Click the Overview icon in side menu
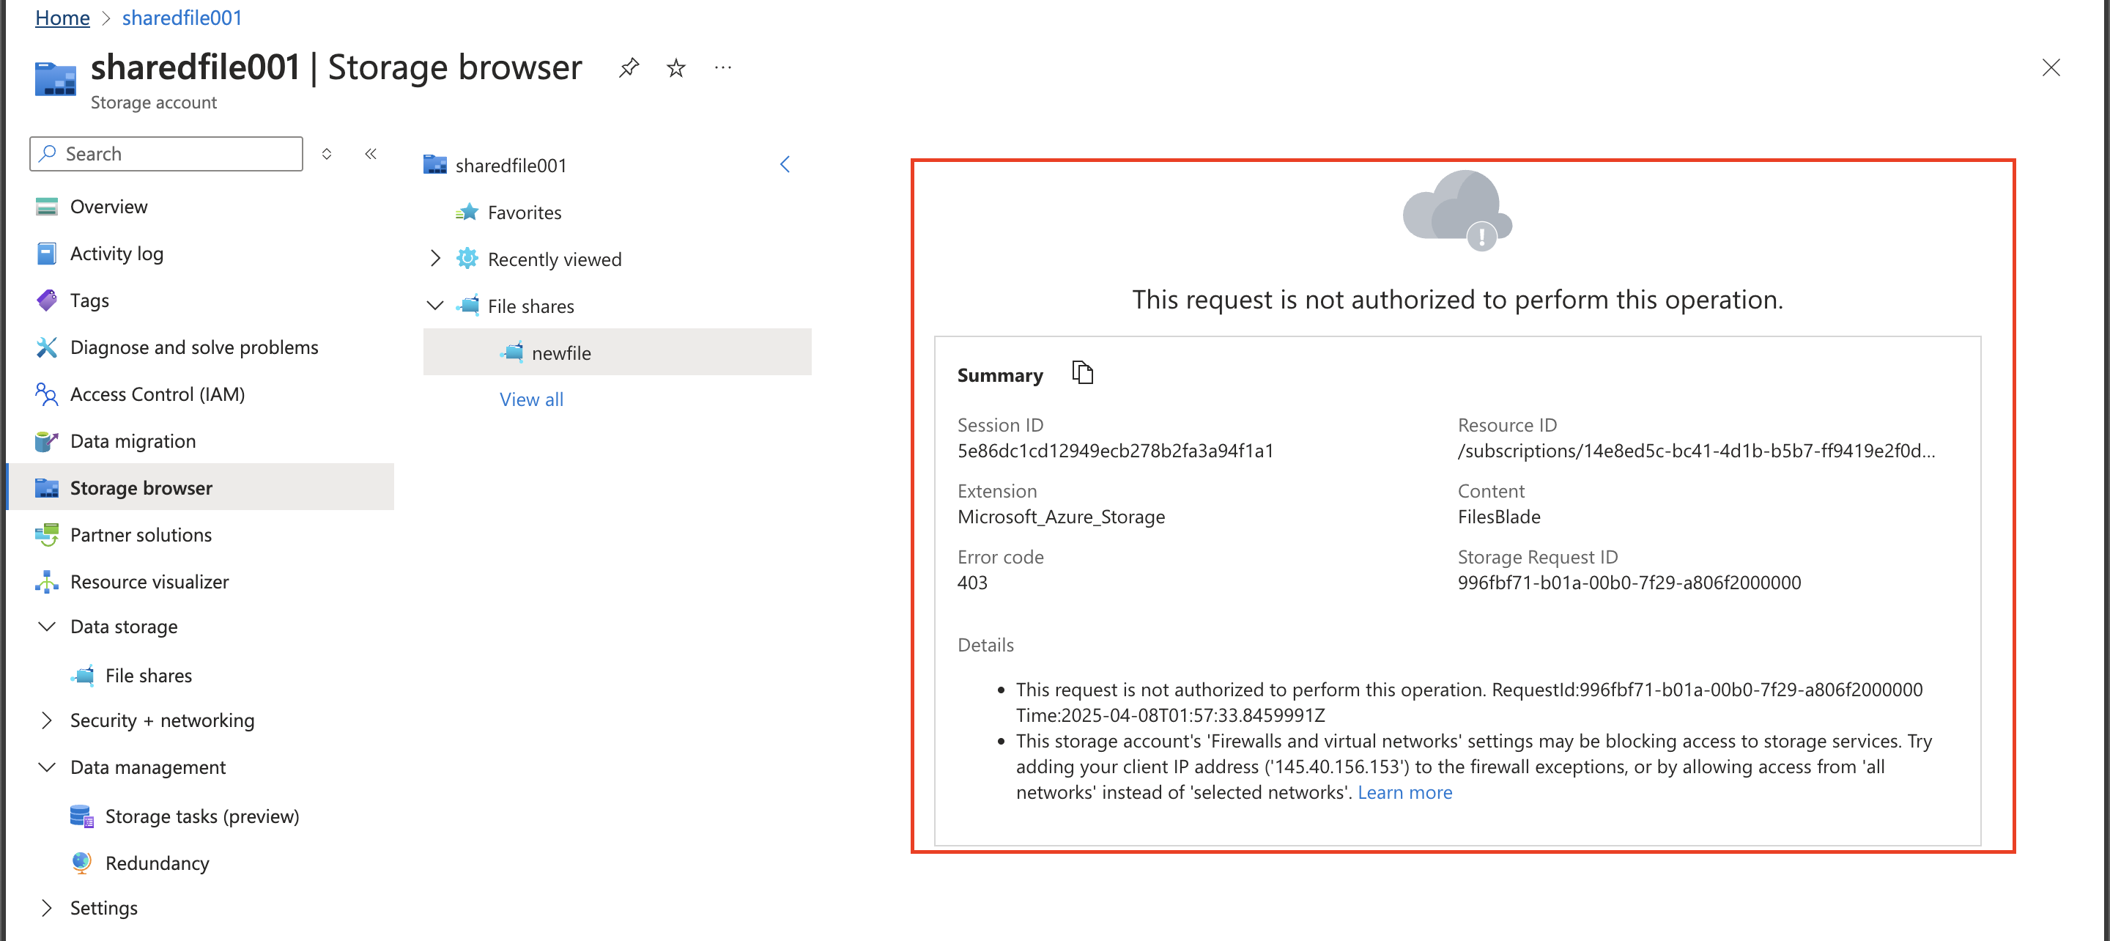Image resolution: width=2110 pixels, height=941 pixels. (x=47, y=207)
